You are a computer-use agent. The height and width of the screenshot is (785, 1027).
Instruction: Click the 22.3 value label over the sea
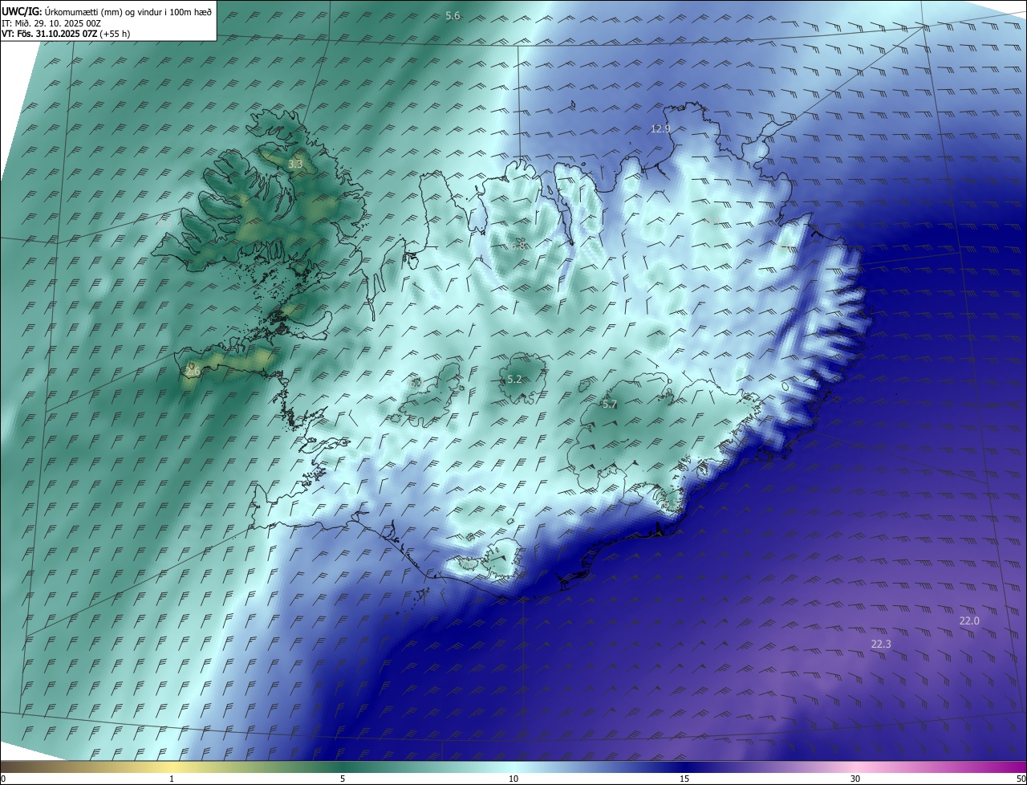click(881, 645)
